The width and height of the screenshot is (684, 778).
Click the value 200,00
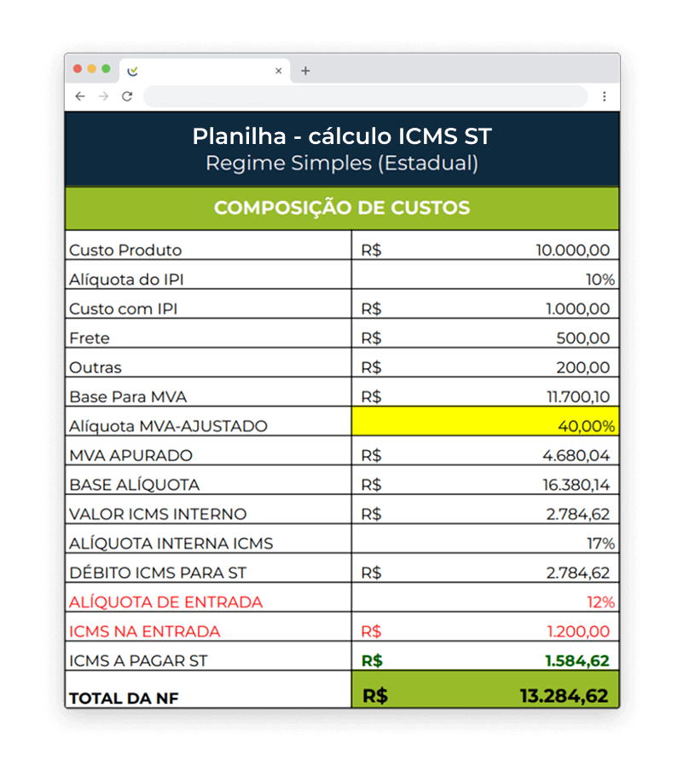click(583, 367)
